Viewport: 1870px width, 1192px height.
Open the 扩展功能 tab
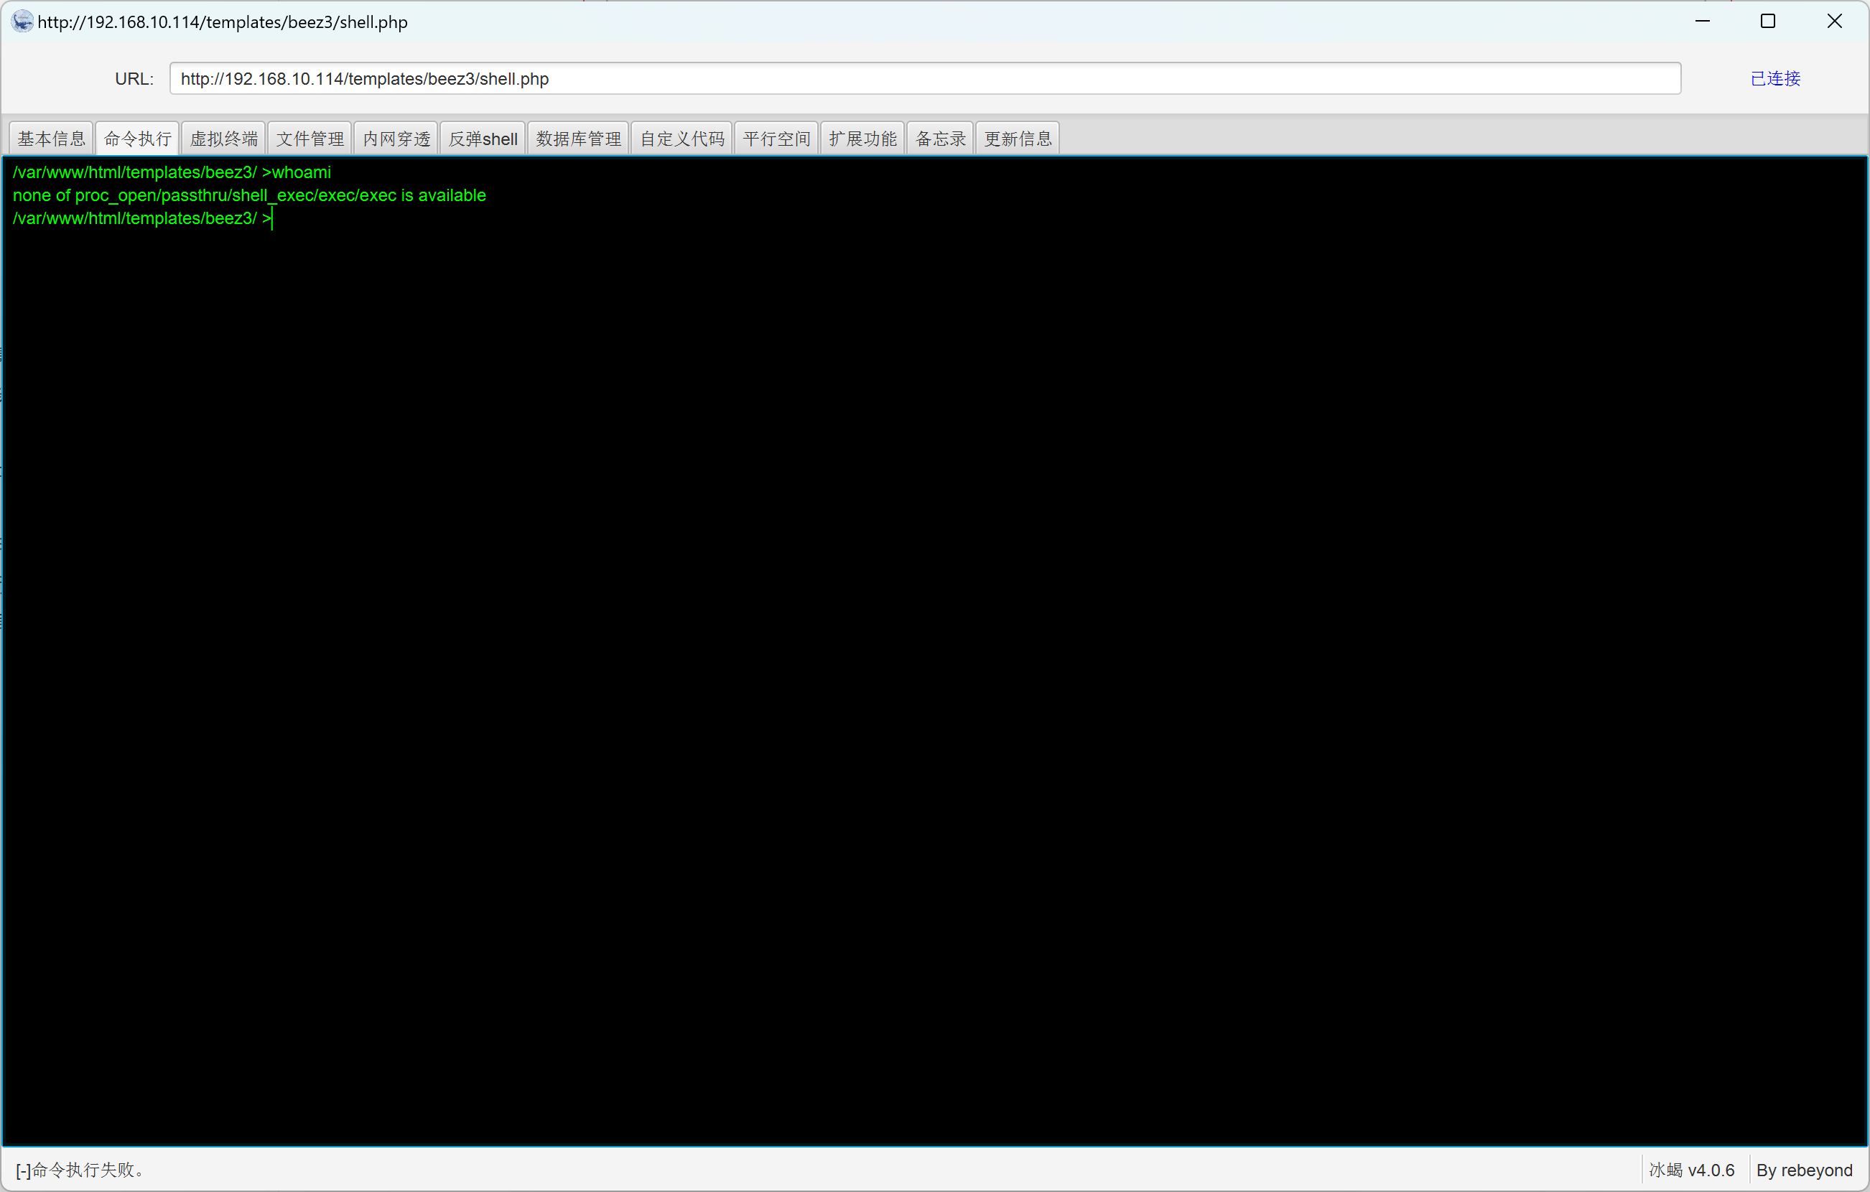[x=862, y=138]
